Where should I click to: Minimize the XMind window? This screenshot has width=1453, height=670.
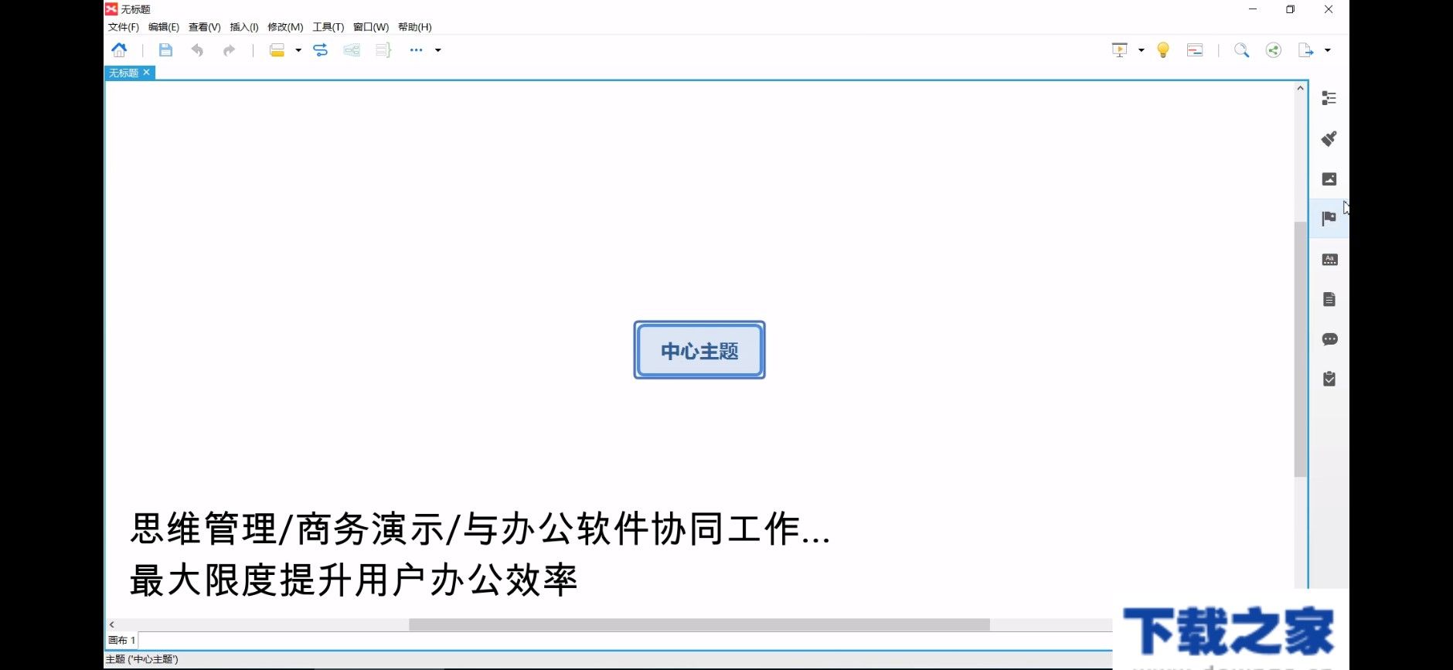click(1253, 9)
